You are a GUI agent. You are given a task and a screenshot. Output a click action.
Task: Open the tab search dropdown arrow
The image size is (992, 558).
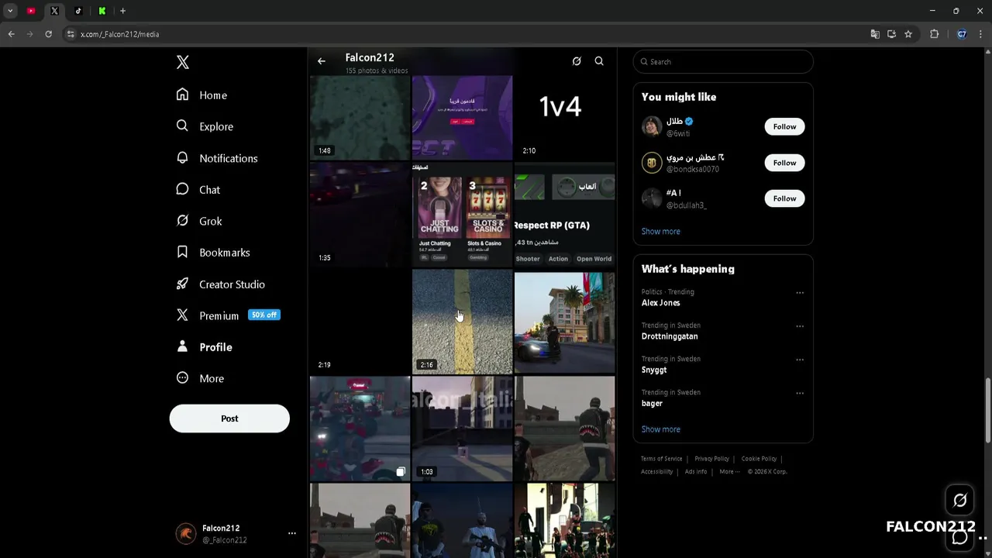pos(10,11)
